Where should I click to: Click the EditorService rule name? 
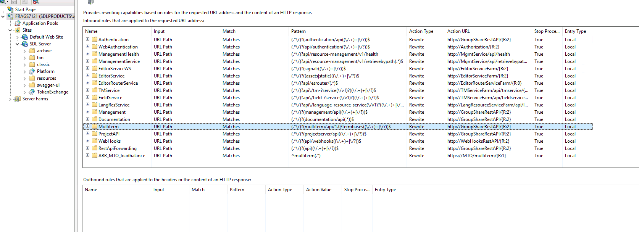click(111, 76)
